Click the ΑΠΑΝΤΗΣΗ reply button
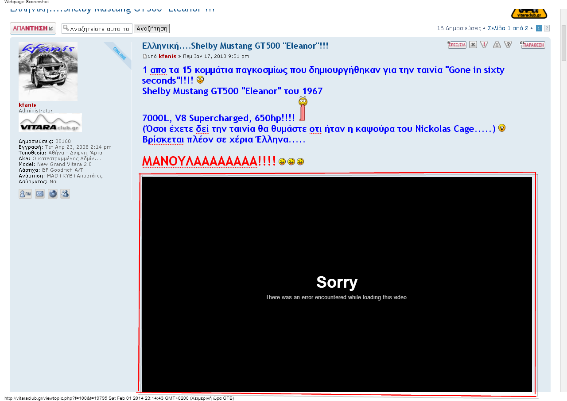The height and width of the screenshot is (401, 567). click(x=33, y=28)
